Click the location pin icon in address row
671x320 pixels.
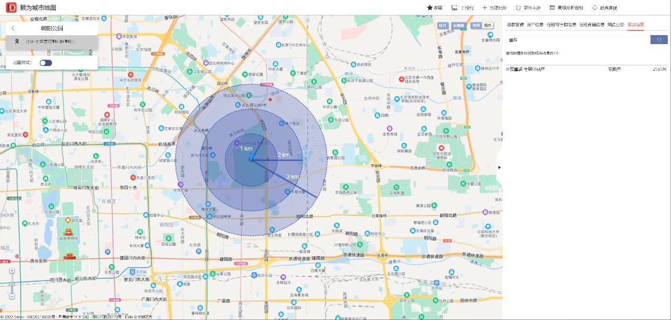[x=17, y=41]
